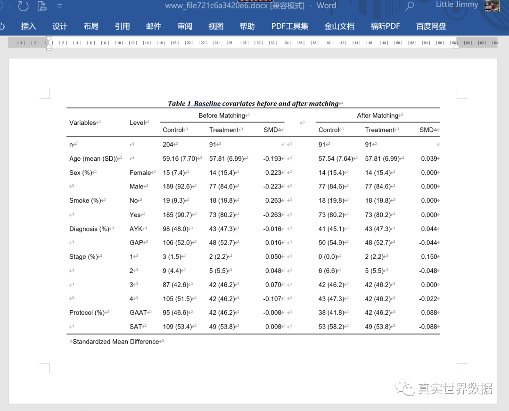Screen dimensions: 509x411
Task: Click the cell '105 (51.5)'
Action: pos(177,299)
